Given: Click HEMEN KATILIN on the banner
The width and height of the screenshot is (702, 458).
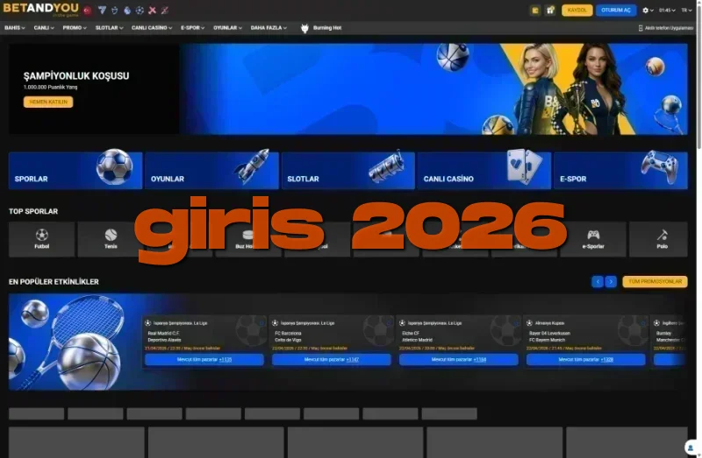Looking at the screenshot, I should (x=48, y=102).
